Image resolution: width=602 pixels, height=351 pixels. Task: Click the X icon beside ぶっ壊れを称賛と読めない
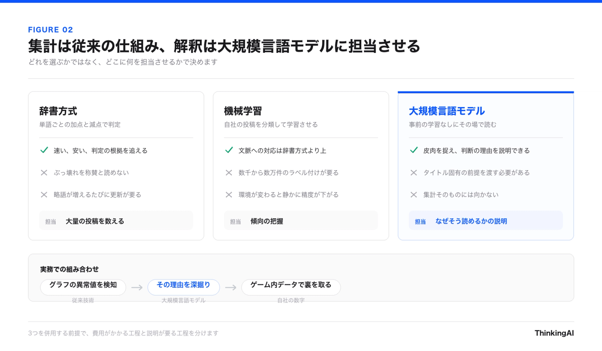(x=44, y=172)
